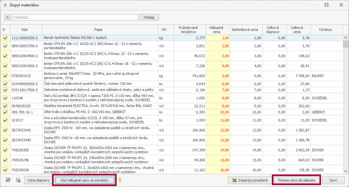This screenshot has height=187, width=349.
Task: Click the back arrow beside Dopyt materiálov
Action: 5,5
